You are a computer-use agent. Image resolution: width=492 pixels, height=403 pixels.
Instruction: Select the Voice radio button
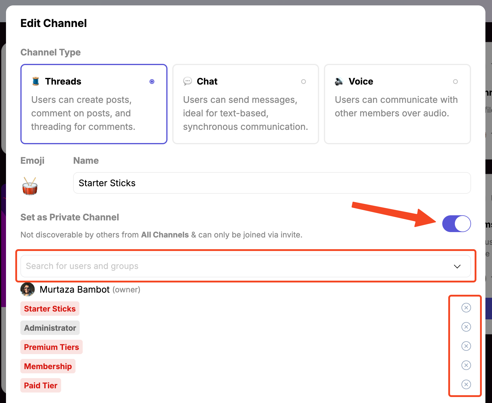[455, 82]
